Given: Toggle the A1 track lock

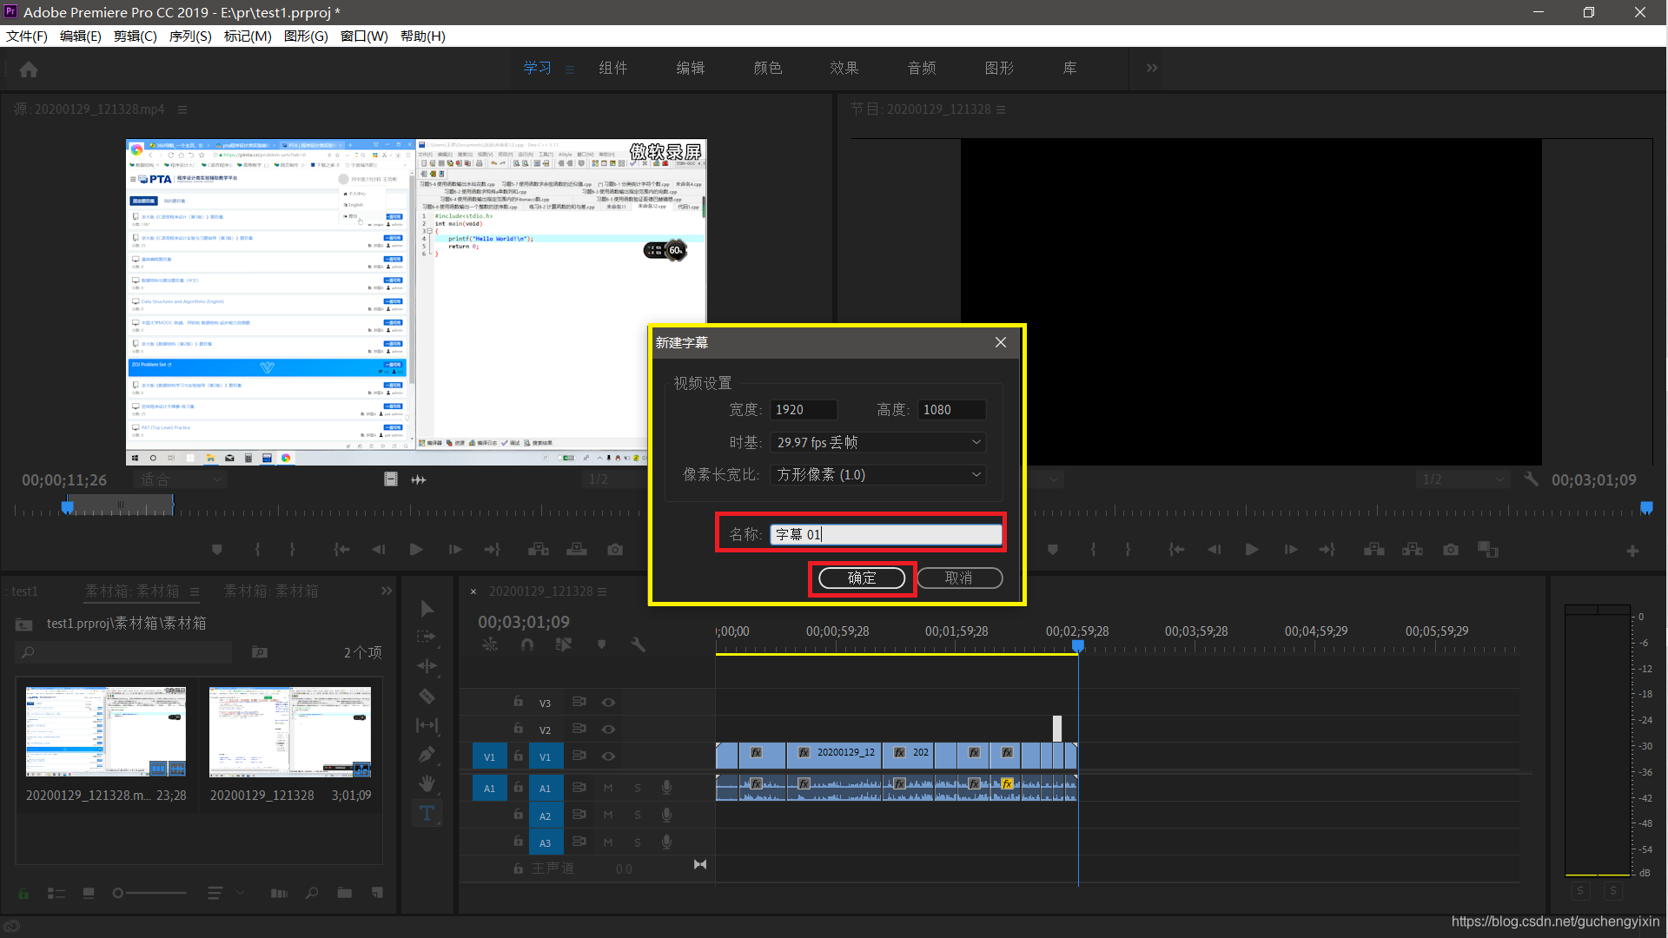Looking at the screenshot, I should tap(518, 788).
